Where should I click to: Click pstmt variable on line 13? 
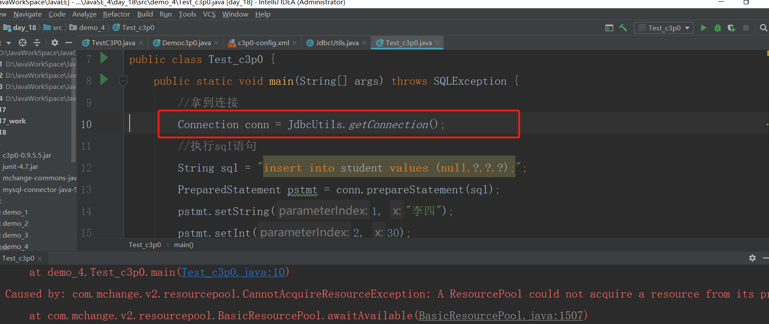point(302,190)
